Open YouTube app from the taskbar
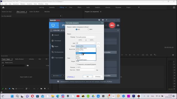177x99 pixels. coord(78,96)
